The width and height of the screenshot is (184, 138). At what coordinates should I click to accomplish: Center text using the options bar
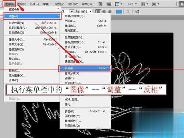pos(104,11)
